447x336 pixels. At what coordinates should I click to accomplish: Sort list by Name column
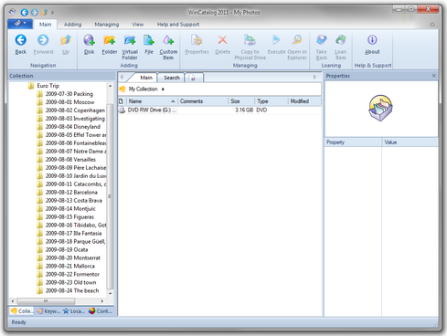(152, 101)
